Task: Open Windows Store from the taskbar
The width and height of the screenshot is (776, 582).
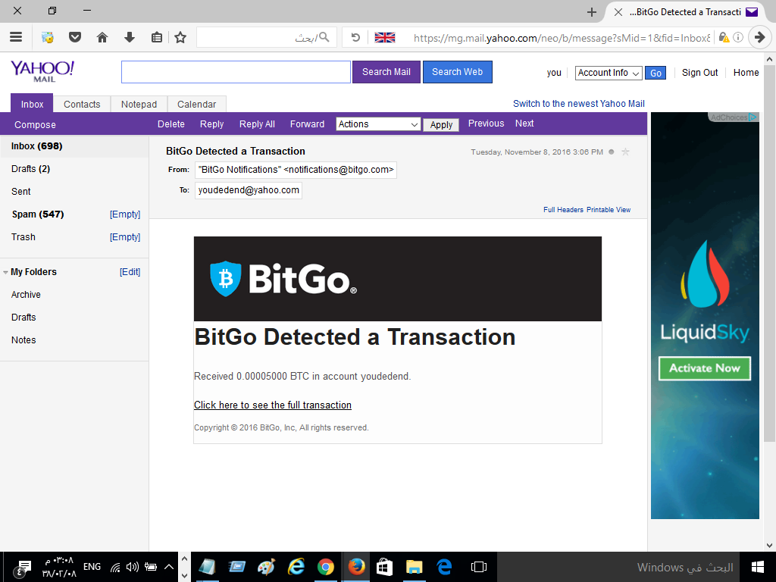Action: pos(384,567)
